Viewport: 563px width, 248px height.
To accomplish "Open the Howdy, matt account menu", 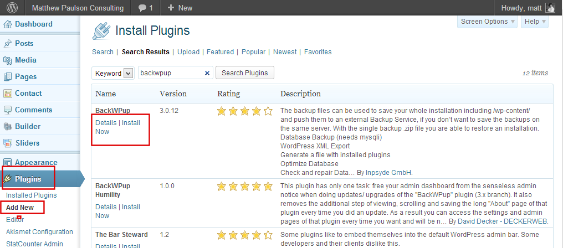I will pyautogui.click(x=528, y=8).
